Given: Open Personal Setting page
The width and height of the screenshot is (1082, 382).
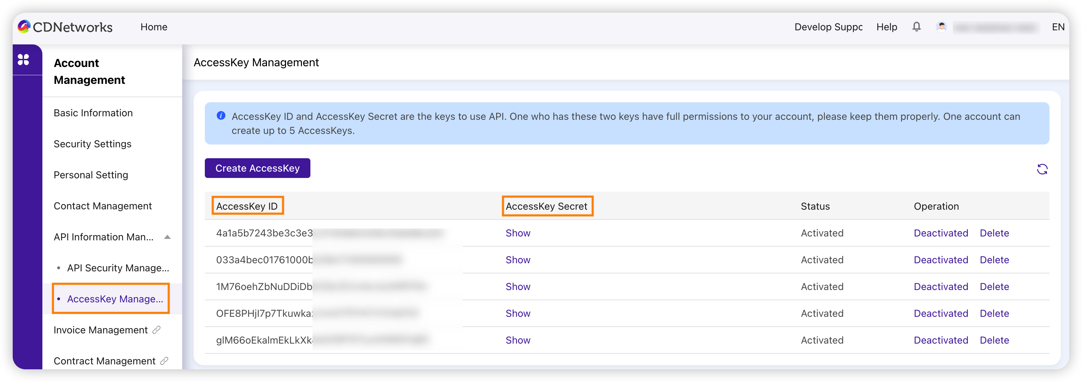Looking at the screenshot, I should pos(91,175).
